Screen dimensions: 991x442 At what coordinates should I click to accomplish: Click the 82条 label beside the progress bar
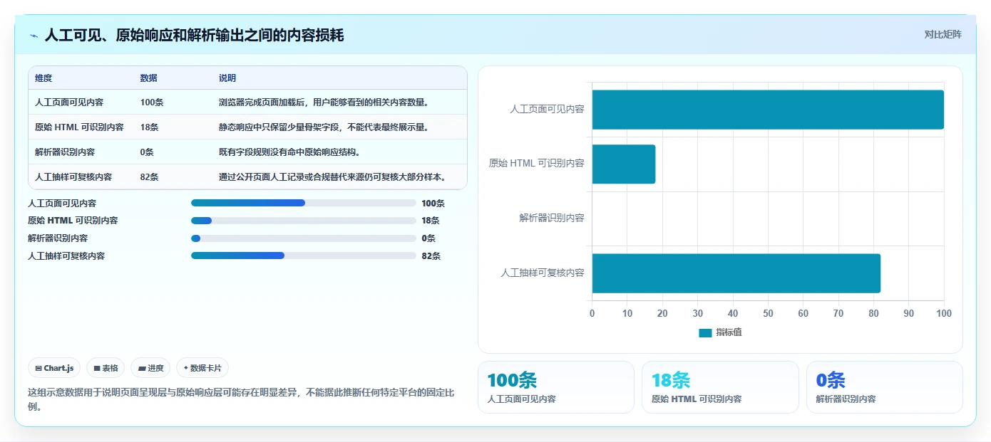[431, 256]
